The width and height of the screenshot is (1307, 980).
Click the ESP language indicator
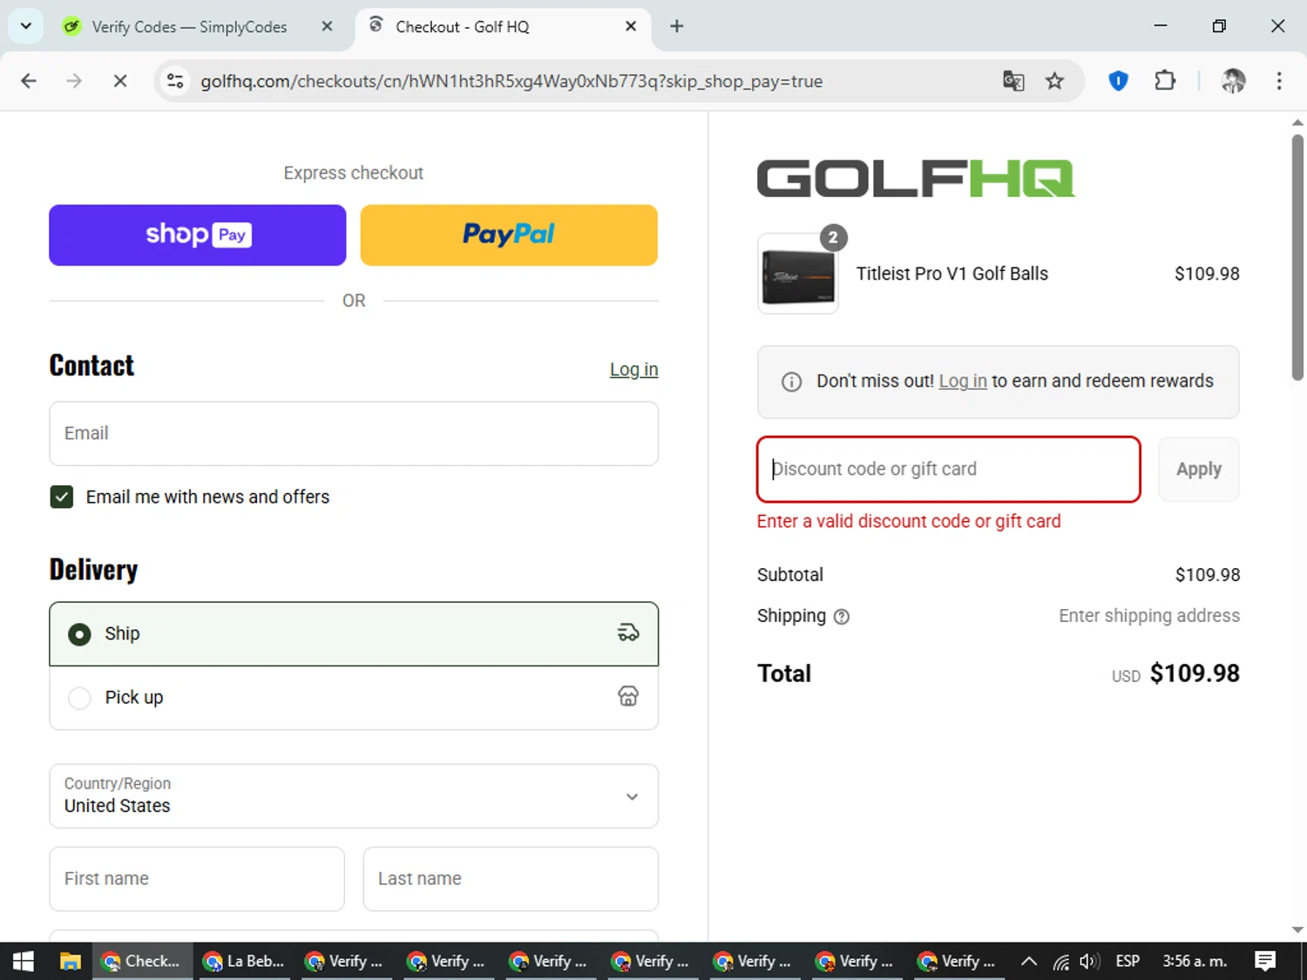click(1128, 961)
